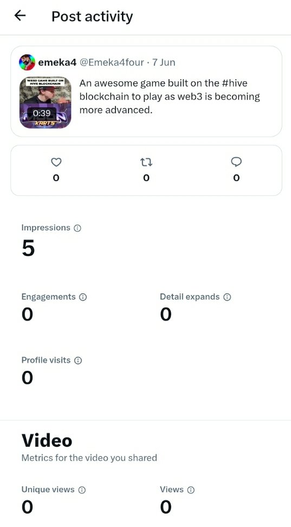
Task: Tap the #hive hashtag
Action: [235, 83]
